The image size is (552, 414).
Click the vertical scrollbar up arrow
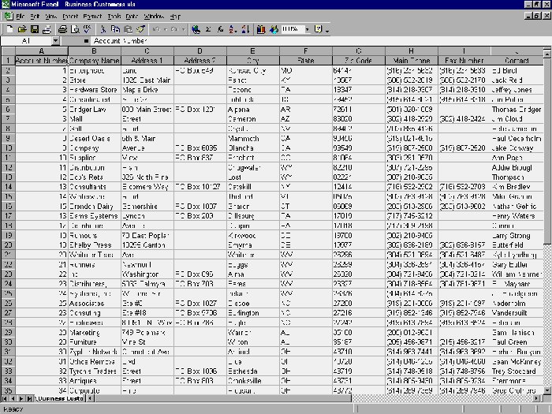(547, 54)
